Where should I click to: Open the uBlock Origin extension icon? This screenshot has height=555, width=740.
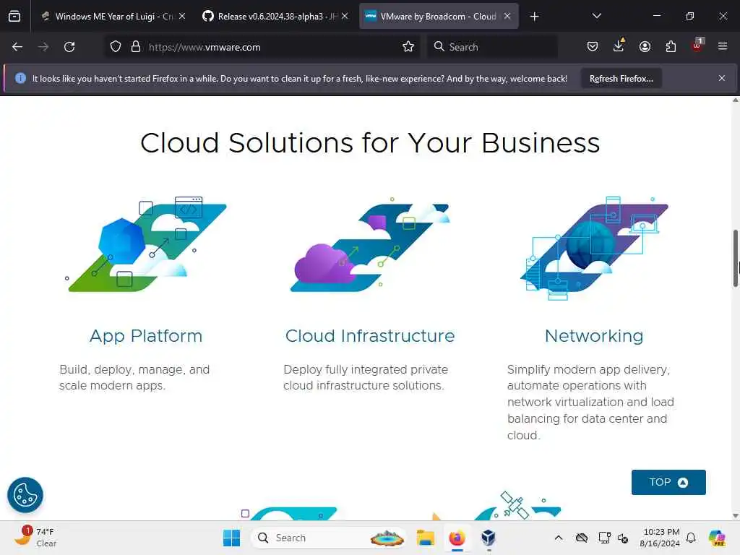pos(697,46)
